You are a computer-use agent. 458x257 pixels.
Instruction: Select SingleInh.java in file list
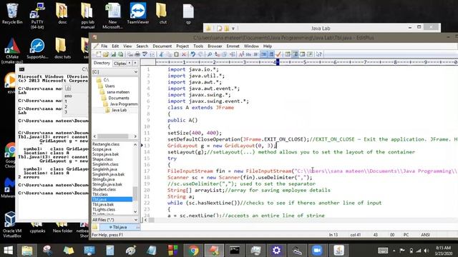(x=104, y=169)
